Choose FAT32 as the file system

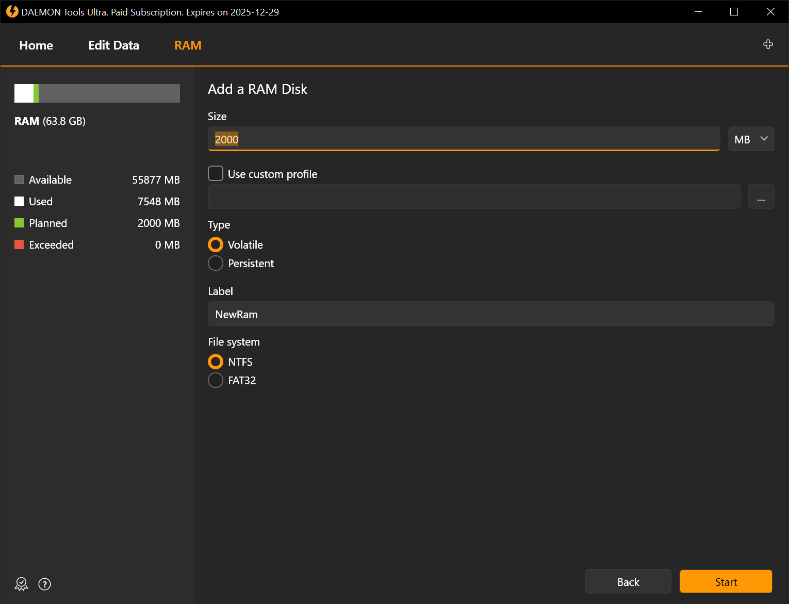click(x=215, y=380)
